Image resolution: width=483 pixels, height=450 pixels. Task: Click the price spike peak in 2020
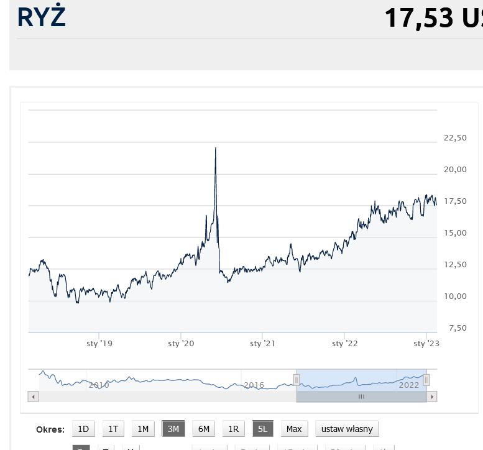pyautogui.click(x=215, y=149)
